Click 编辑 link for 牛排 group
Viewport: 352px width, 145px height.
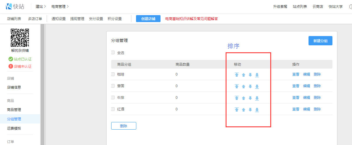pyautogui.click(x=306, y=98)
